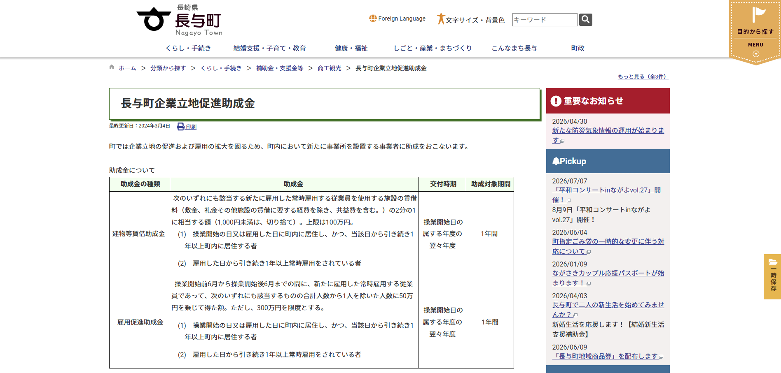Click the printer icon
The image size is (781, 373).
click(x=180, y=127)
